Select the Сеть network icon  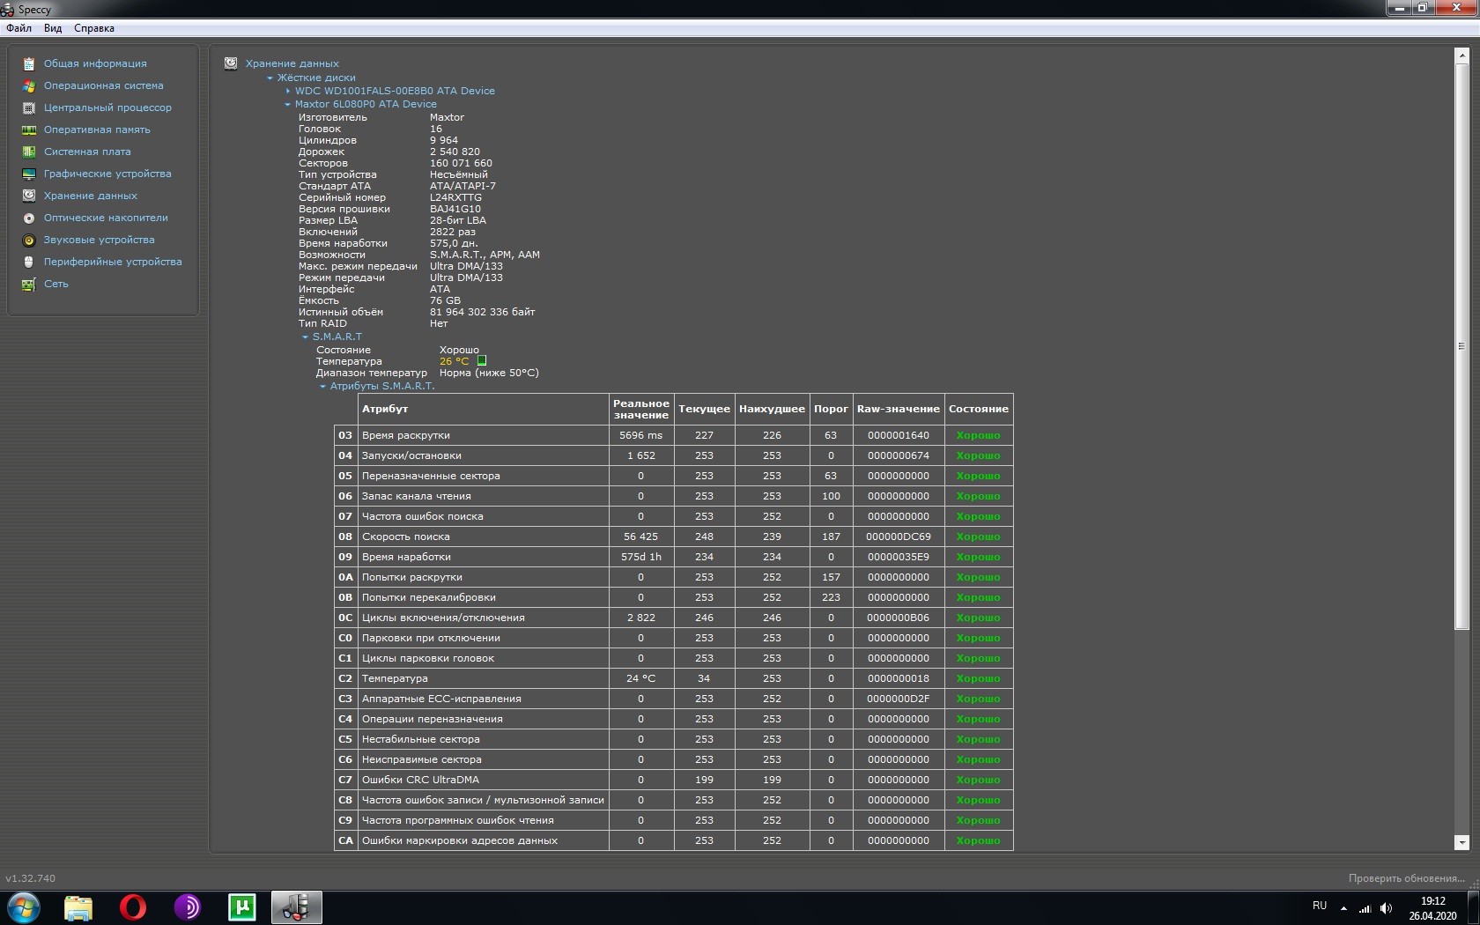pyautogui.click(x=28, y=284)
